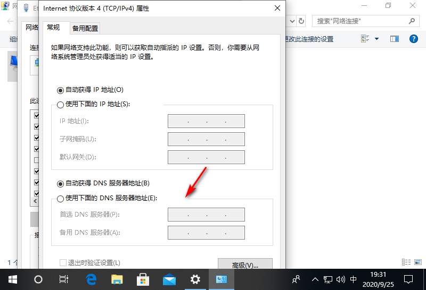Viewport: 426px width, 290px height.
Task: Click the 高级(V)... button
Action: 245,265
